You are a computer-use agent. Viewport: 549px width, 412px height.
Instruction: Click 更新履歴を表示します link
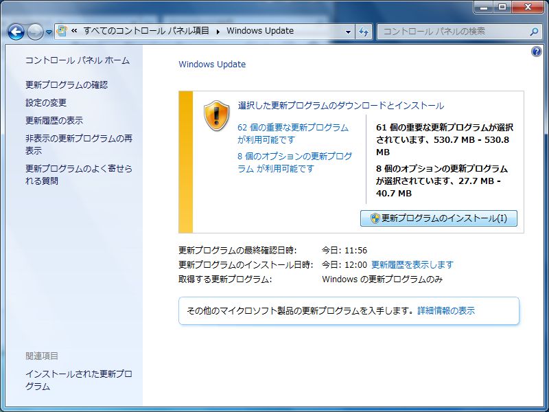tap(412, 264)
